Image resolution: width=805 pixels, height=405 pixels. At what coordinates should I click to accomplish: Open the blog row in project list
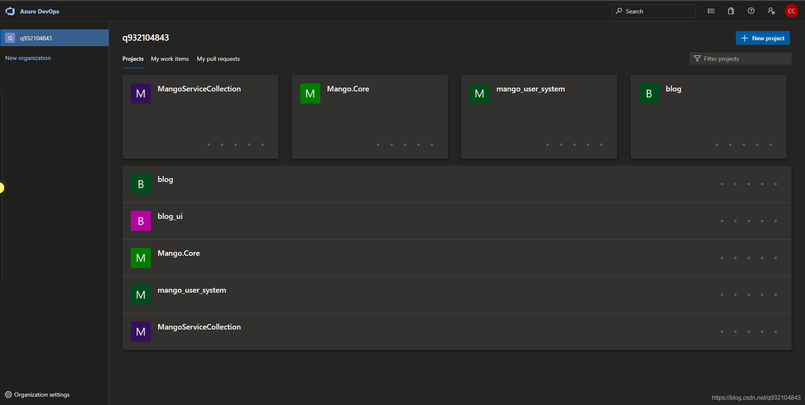[457, 184]
